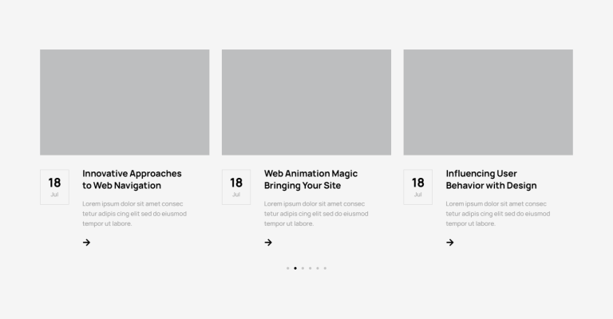Click arrow under Web Animation Magic post
This screenshot has width=613, height=319.
point(268,242)
